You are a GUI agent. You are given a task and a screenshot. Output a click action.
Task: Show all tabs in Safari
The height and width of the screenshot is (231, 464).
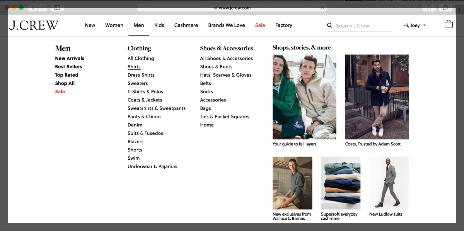pos(445,7)
